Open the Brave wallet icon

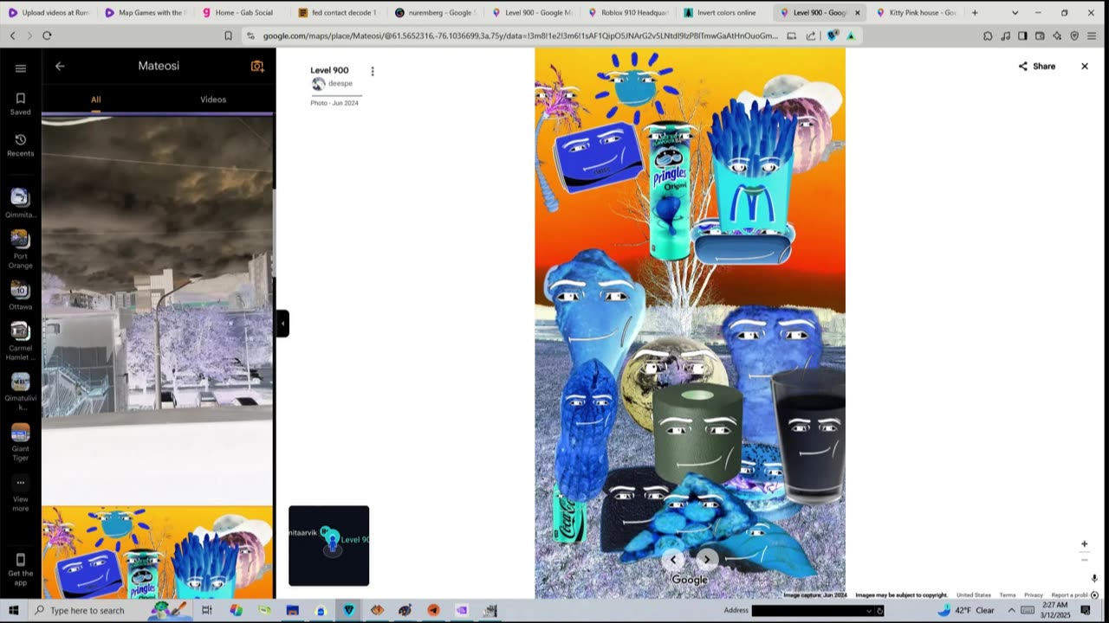pos(1040,35)
